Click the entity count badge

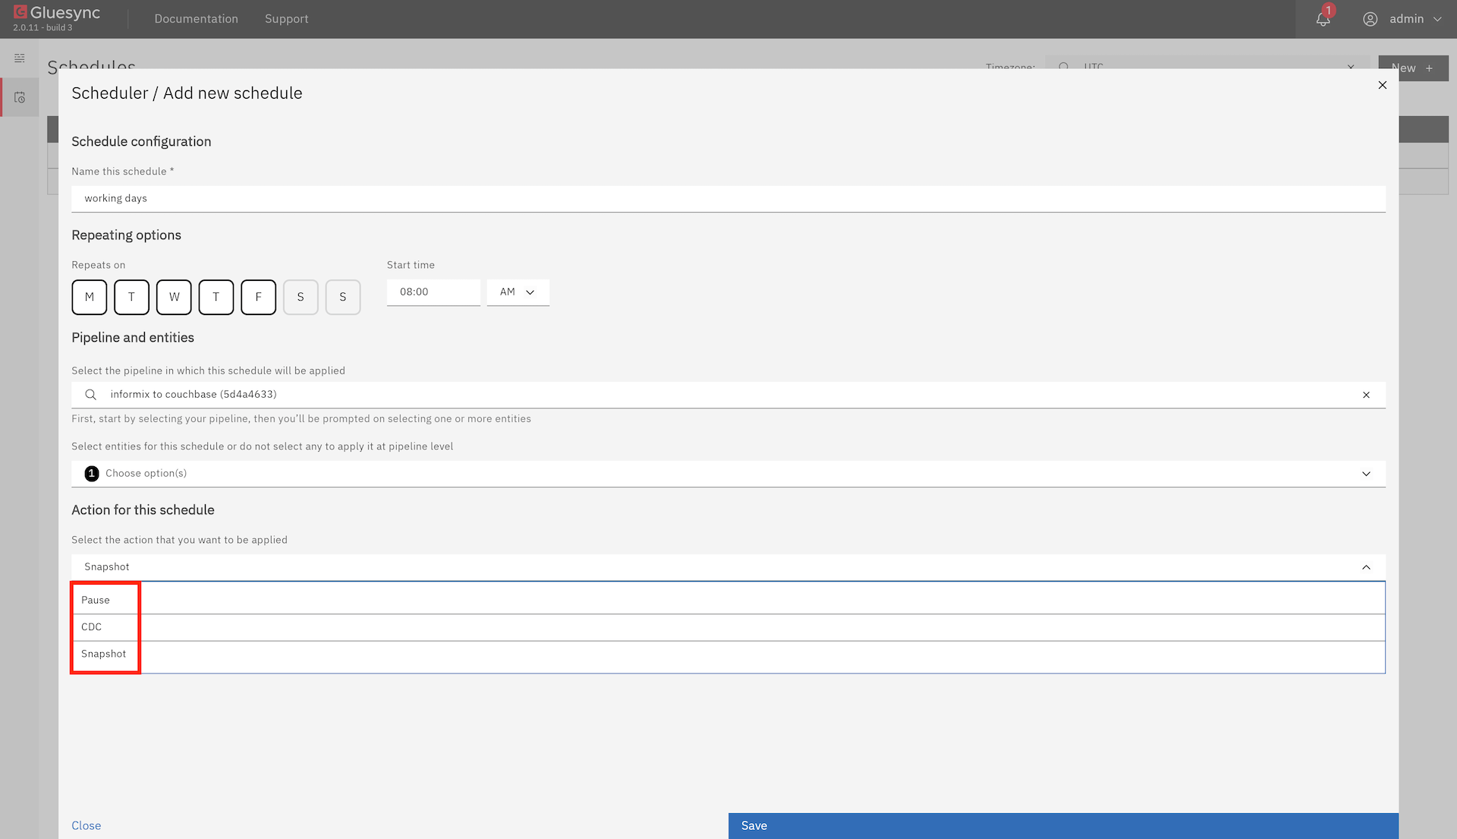tap(92, 474)
